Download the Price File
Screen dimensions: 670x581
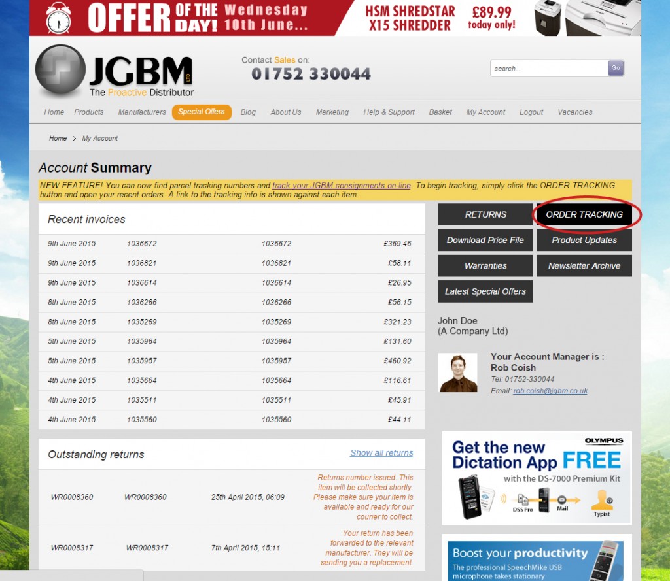pyautogui.click(x=485, y=240)
